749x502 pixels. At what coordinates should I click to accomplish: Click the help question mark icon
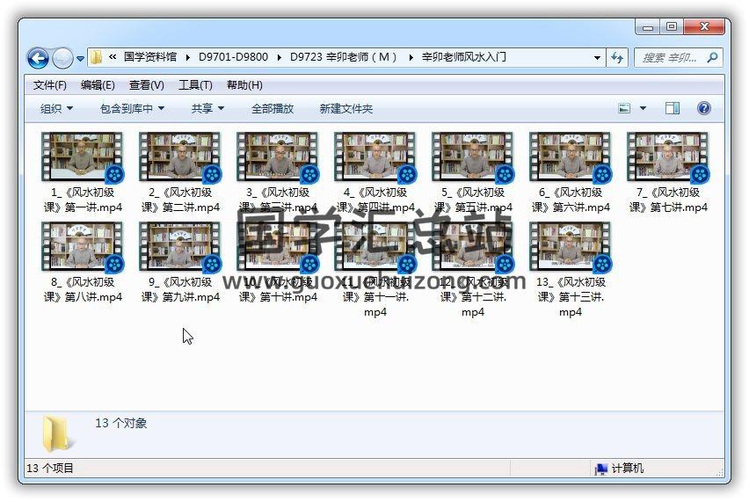(703, 108)
